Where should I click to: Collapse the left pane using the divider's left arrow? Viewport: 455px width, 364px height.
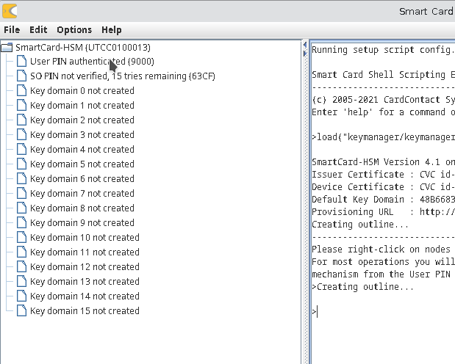(x=305, y=46)
